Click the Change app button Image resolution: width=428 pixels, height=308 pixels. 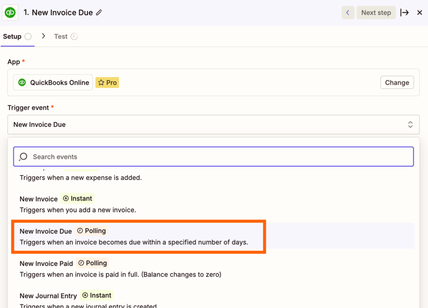pyautogui.click(x=397, y=83)
